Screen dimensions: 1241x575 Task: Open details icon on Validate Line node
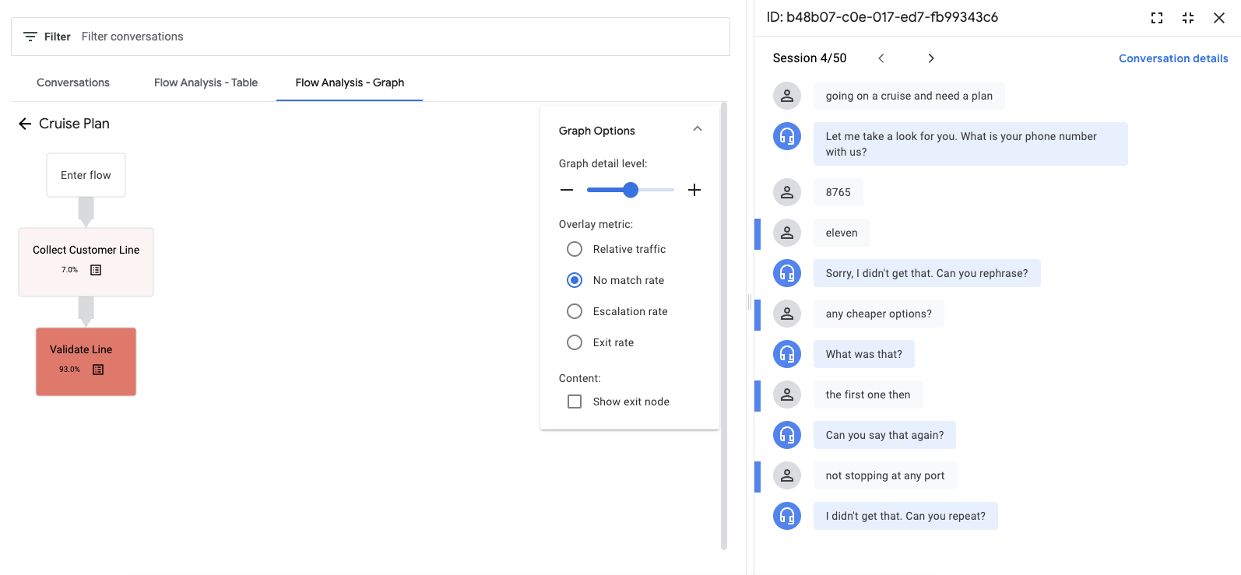(x=98, y=370)
